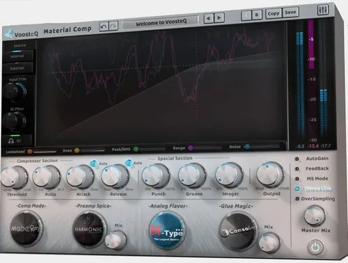Screen dimensions: 348x263
Task: Click the headphones SC listen icon
Action: (x=11, y=141)
